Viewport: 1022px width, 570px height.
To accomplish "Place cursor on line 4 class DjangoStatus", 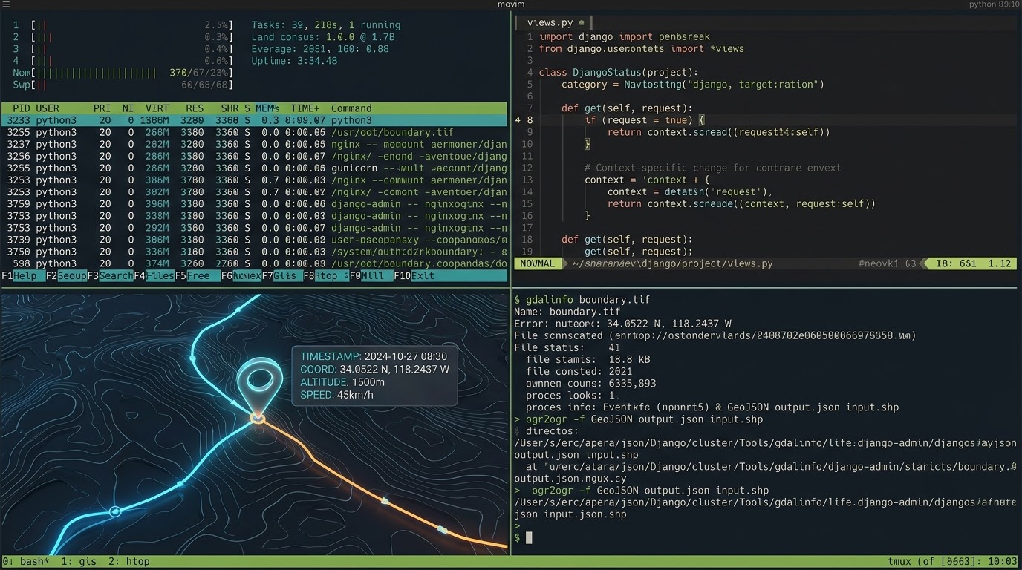I will point(618,73).
